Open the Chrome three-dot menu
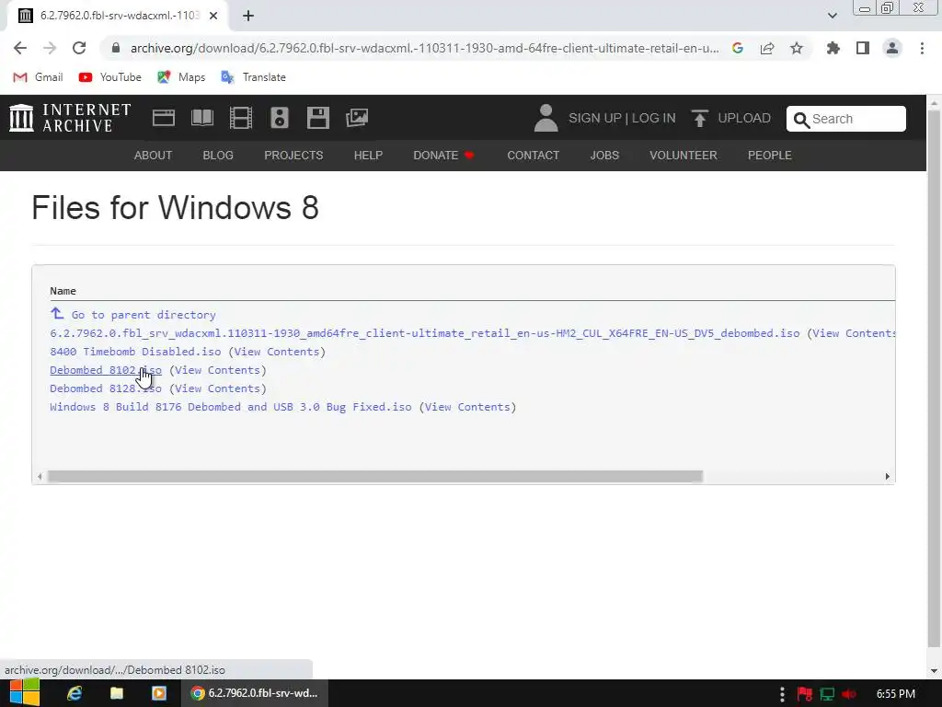The image size is (942, 707). pos(922,48)
